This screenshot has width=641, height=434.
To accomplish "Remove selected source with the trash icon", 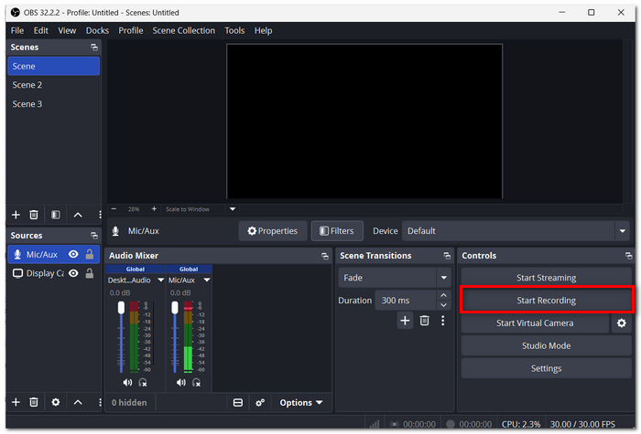I will tap(34, 402).
